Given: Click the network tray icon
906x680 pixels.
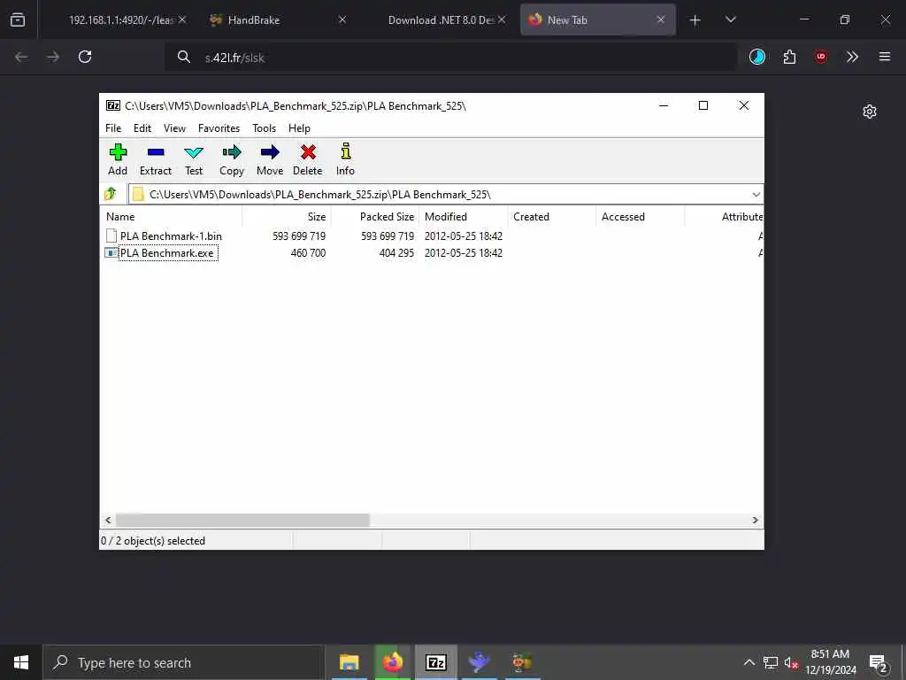Looking at the screenshot, I should (x=771, y=662).
